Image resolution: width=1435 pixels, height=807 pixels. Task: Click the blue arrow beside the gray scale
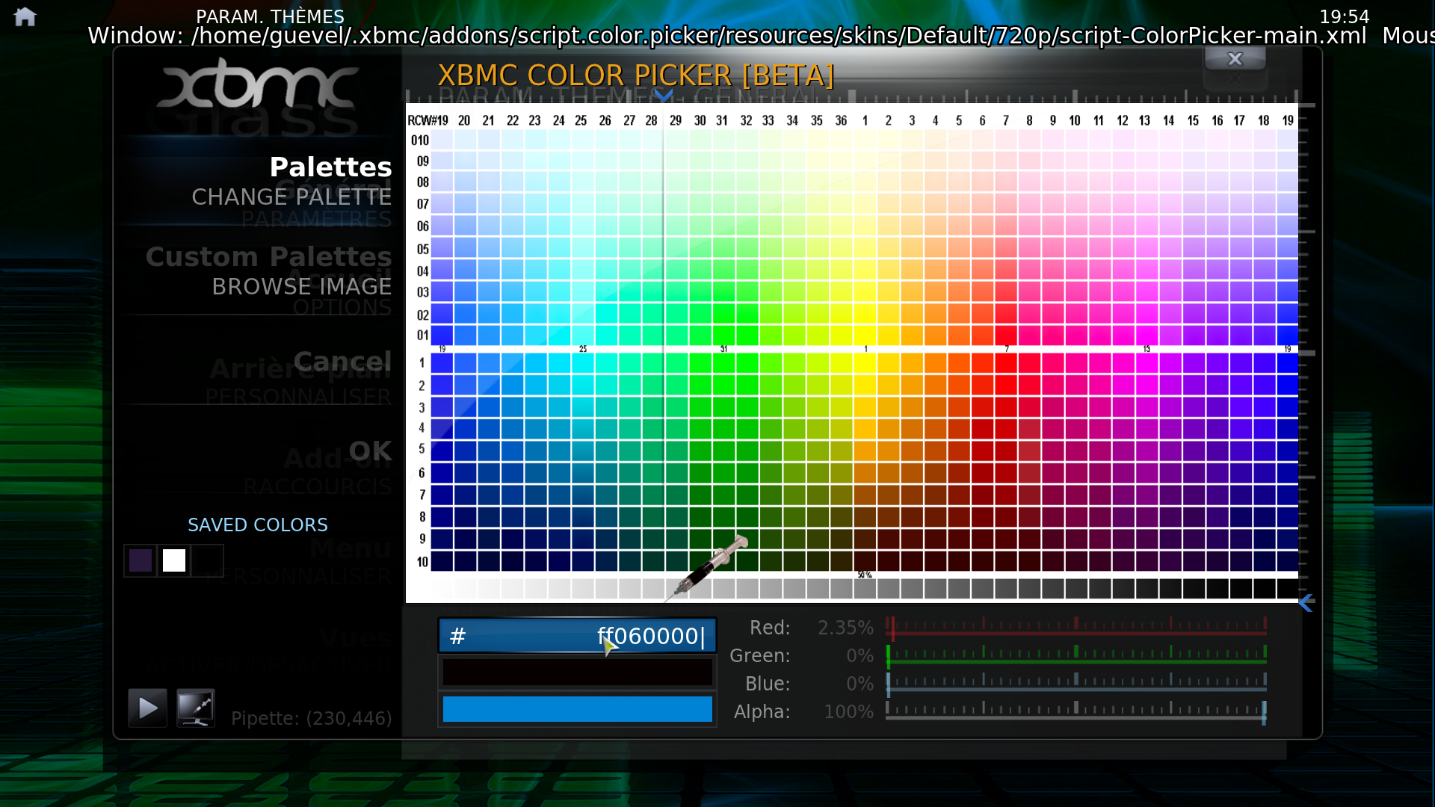(1306, 602)
